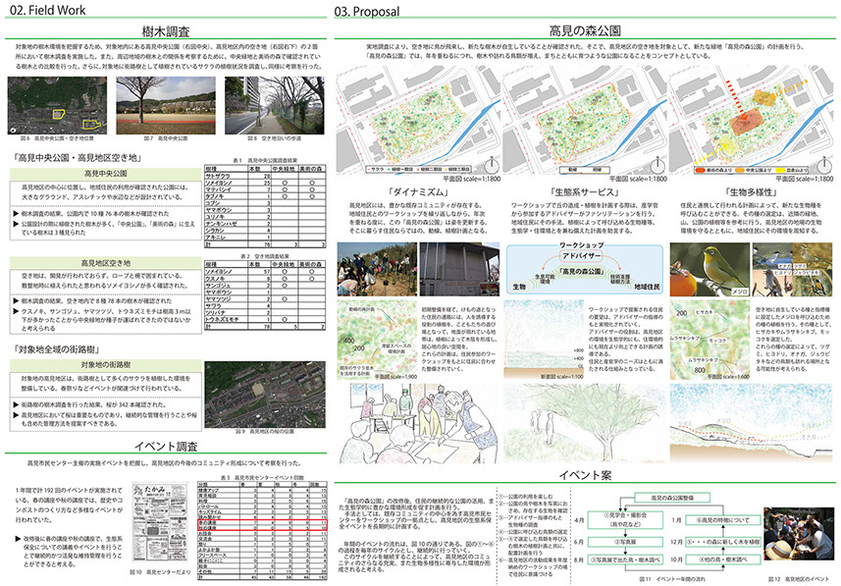The height and width of the screenshot is (586, 841).
Task: Click the 高見の森公園 heading
Action: point(585,30)
